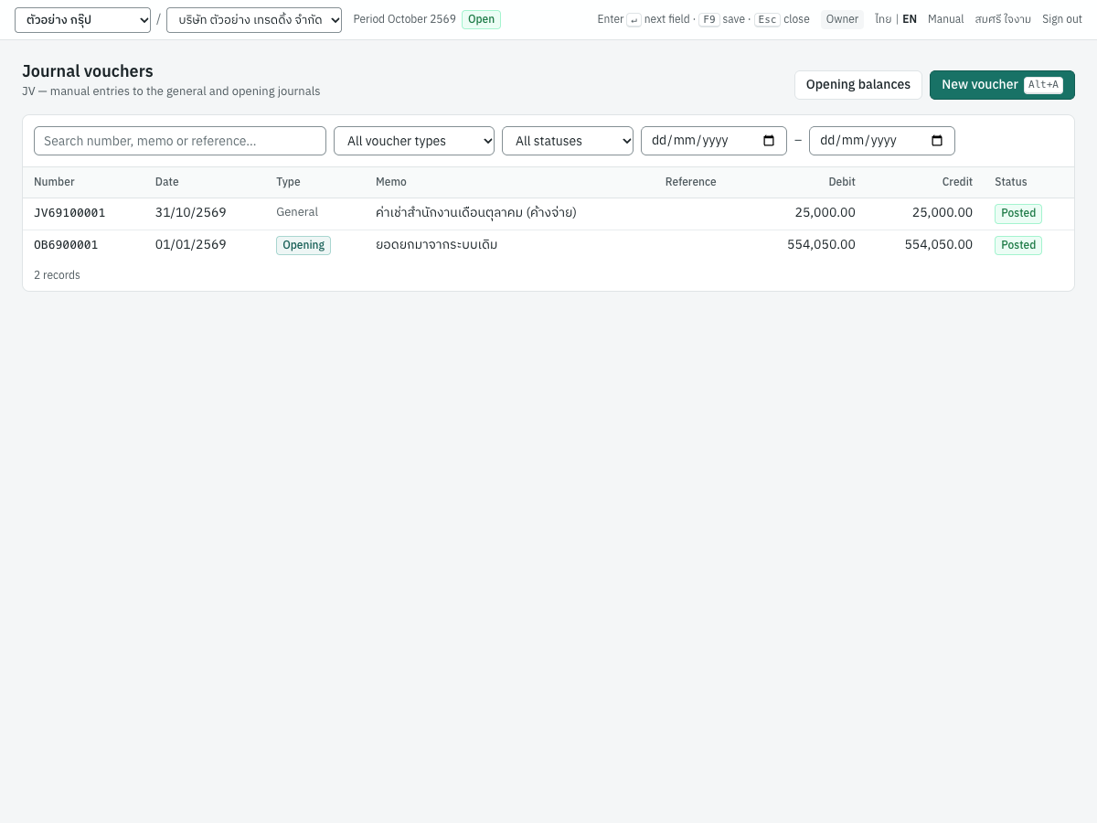Click the Number column header

(x=54, y=182)
